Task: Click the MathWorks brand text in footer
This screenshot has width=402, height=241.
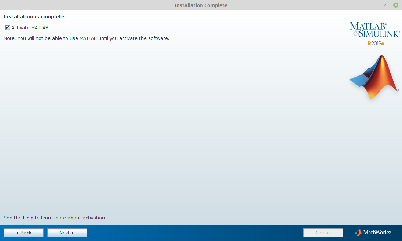Action: point(377,233)
